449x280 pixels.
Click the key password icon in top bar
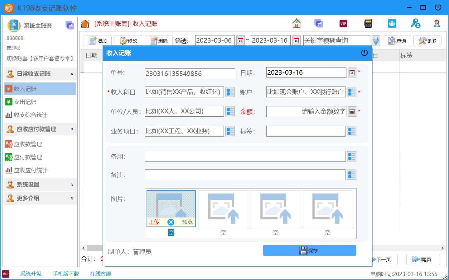(415, 23)
